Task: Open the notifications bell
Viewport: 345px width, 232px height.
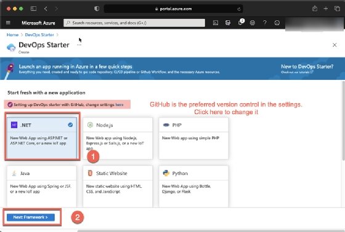Action: point(241,22)
